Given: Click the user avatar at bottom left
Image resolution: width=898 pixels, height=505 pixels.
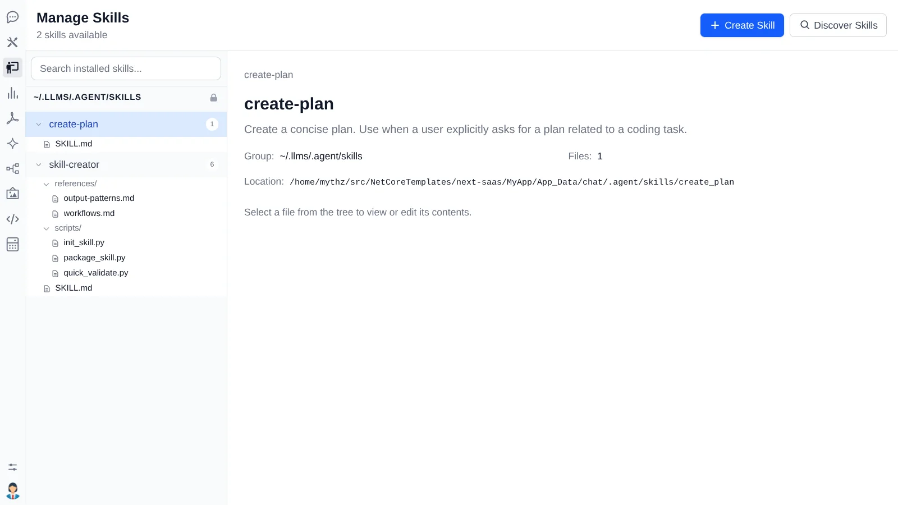Looking at the screenshot, I should click(x=12, y=491).
